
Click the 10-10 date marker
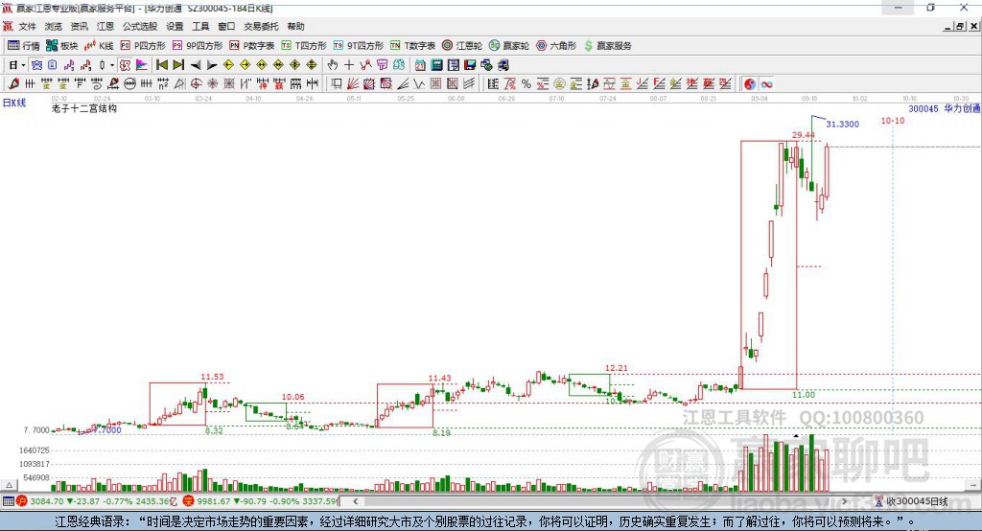point(893,120)
